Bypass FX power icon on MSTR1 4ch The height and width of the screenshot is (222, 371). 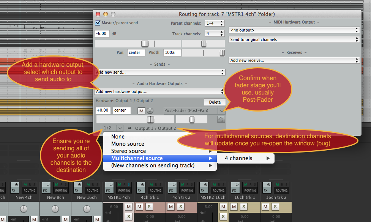[111, 184]
